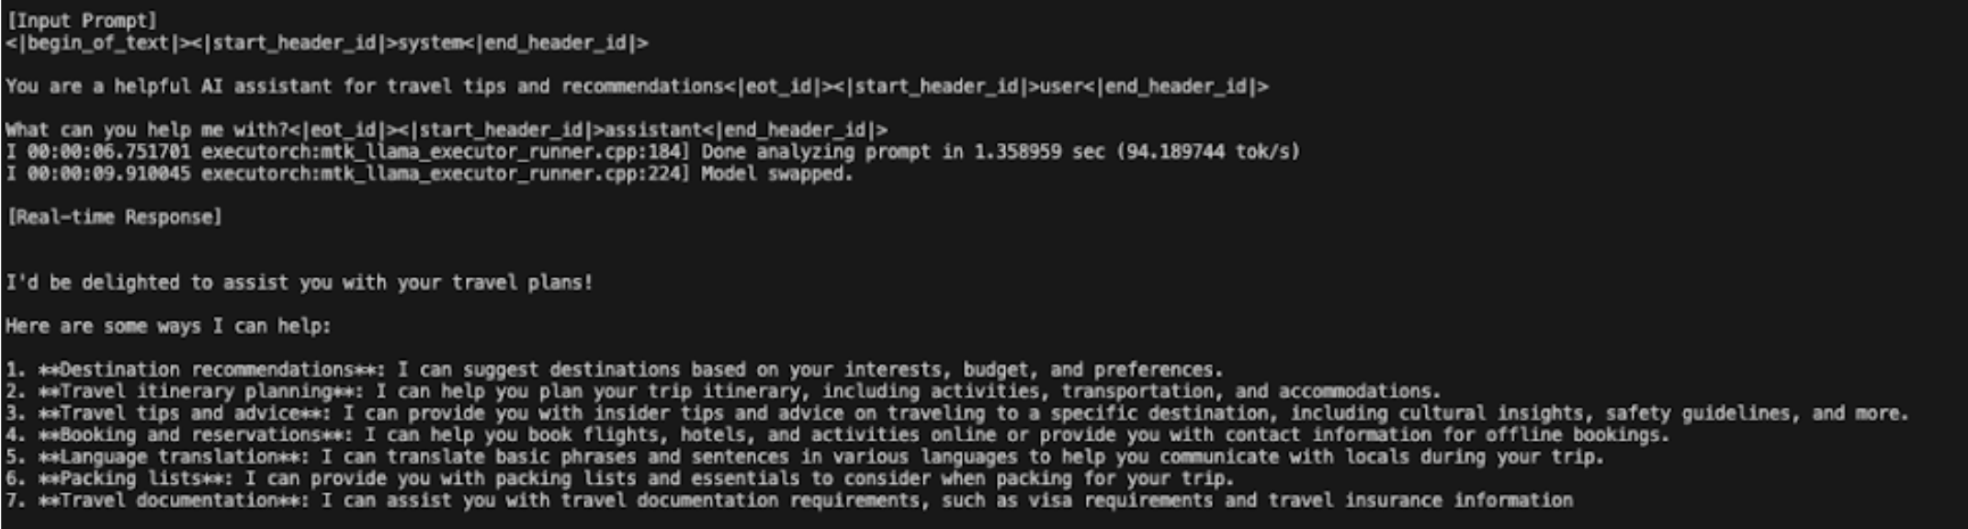Click the "Model swapped." log message
The image size is (1968, 529).
pyautogui.click(x=777, y=174)
